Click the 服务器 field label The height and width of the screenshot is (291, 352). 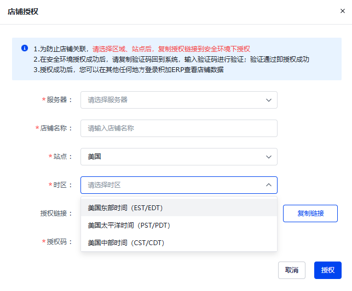(x=59, y=100)
